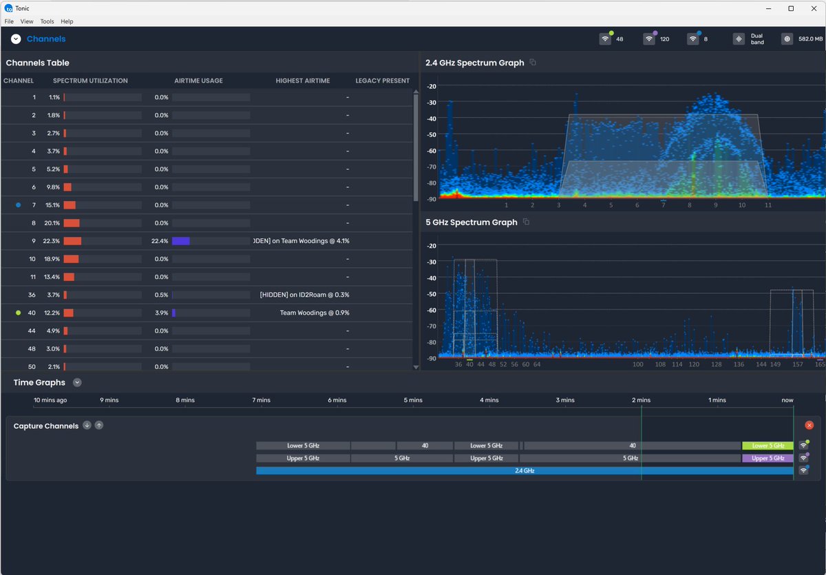Open the File menu

[x=9, y=21]
